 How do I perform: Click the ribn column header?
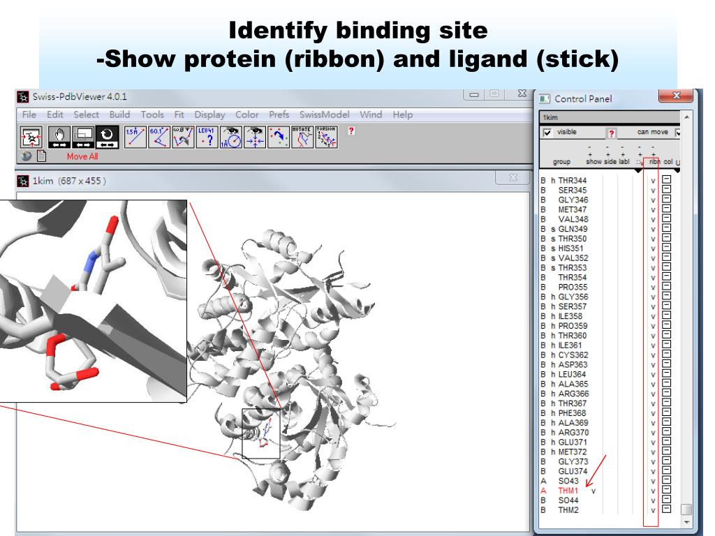(654, 161)
